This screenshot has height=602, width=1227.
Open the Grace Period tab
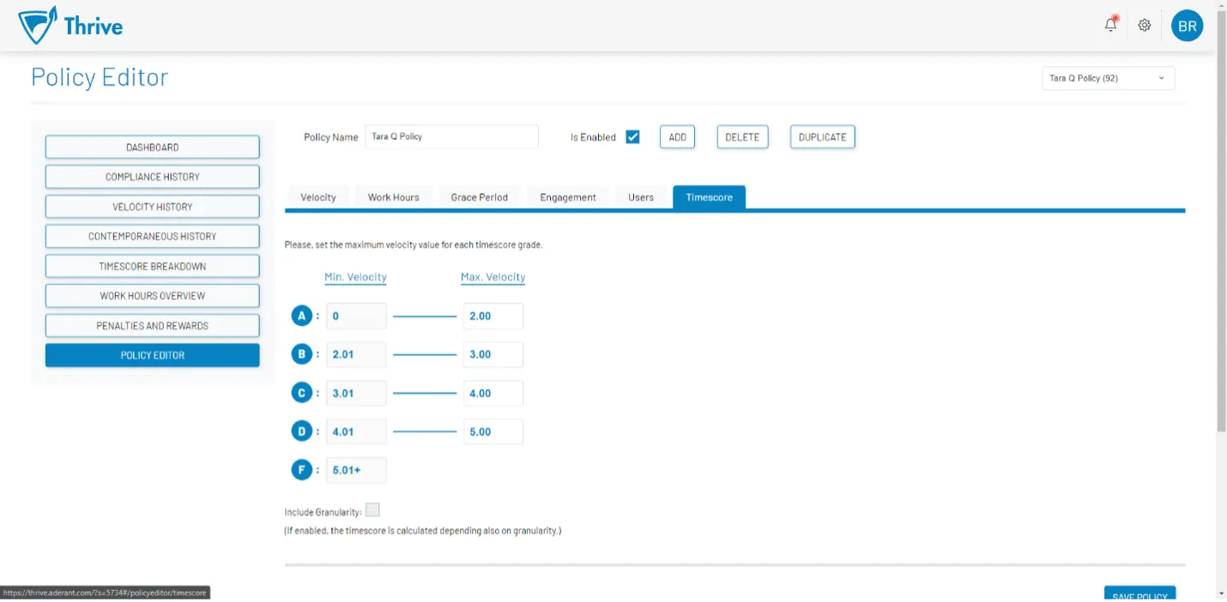tap(479, 197)
